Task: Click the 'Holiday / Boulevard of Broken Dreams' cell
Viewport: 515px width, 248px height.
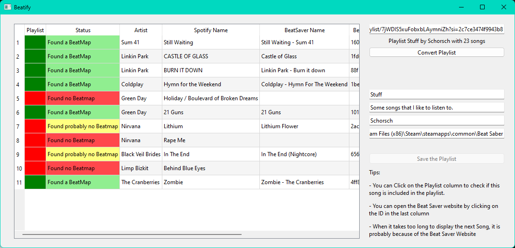Action: point(211,98)
